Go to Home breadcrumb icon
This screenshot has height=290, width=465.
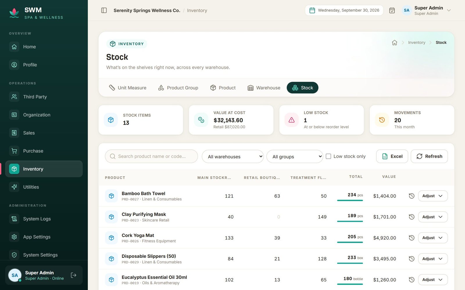pyautogui.click(x=394, y=43)
